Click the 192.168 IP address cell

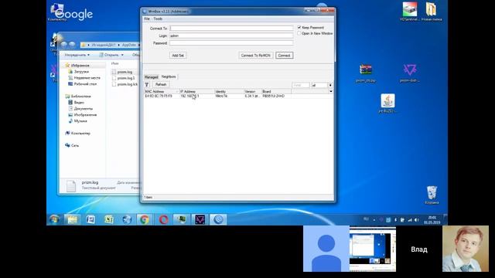point(189,96)
